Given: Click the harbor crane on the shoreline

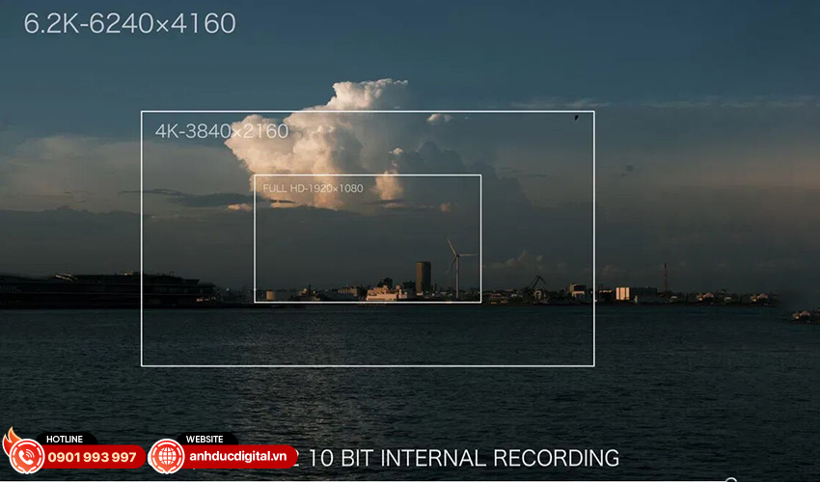Looking at the screenshot, I should (536, 284).
